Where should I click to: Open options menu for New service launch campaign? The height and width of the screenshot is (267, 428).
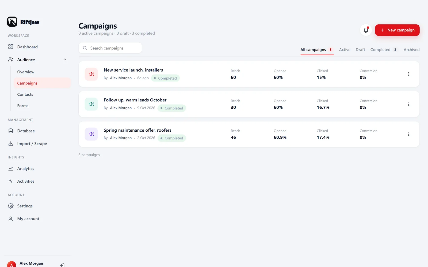(x=408, y=74)
